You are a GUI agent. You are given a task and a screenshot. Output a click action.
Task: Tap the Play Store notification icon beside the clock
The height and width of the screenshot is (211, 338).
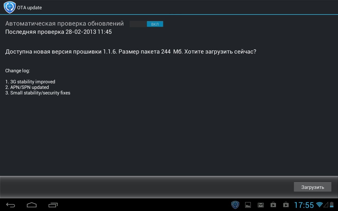(x=286, y=205)
